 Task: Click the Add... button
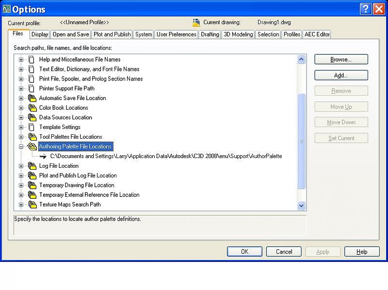click(341, 75)
